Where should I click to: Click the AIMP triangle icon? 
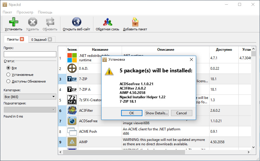[72, 142]
